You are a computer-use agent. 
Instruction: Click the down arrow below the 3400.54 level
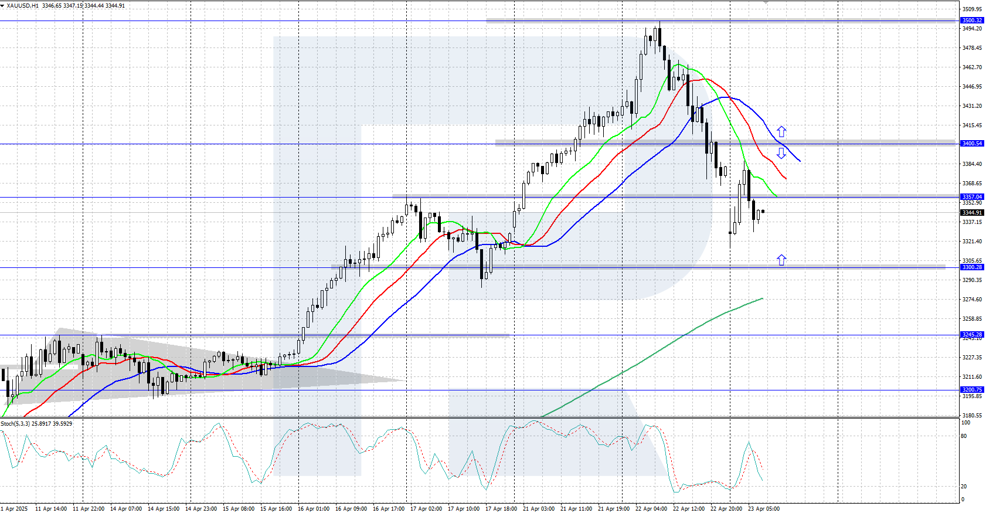coord(781,154)
